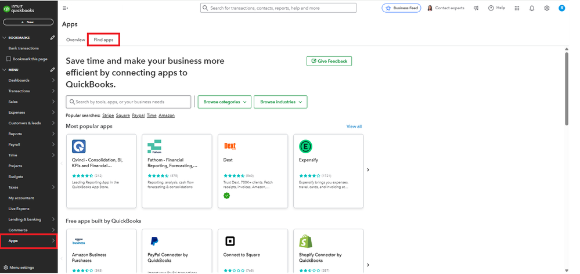Open Taxes in the sidebar

point(13,188)
